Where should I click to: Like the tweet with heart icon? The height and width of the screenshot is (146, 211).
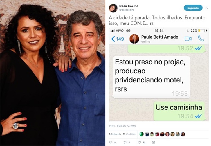click(x=139, y=142)
